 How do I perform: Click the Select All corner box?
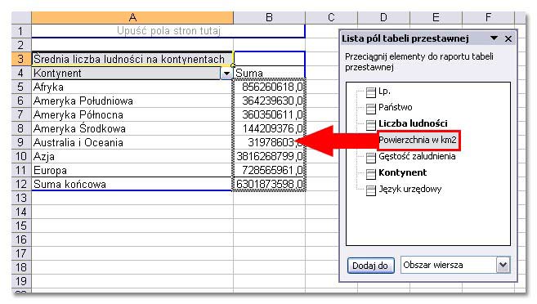[x=21, y=17]
